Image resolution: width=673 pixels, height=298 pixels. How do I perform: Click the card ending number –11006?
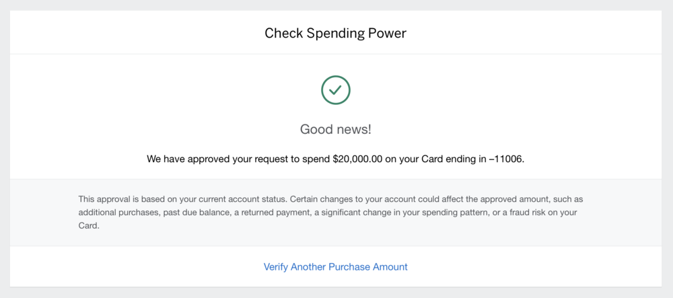pos(509,159)
